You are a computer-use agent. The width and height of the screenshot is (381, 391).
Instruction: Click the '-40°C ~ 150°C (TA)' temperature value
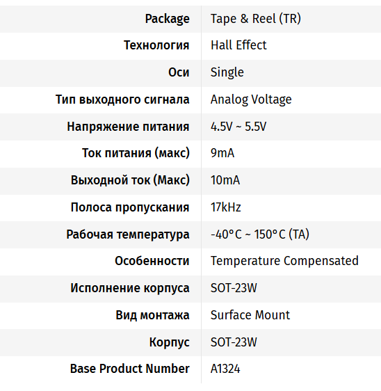coord(260,234)
